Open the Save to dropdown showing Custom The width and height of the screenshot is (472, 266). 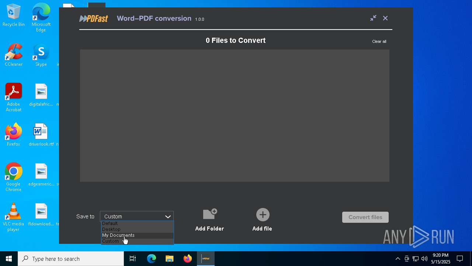coord(137,216)
